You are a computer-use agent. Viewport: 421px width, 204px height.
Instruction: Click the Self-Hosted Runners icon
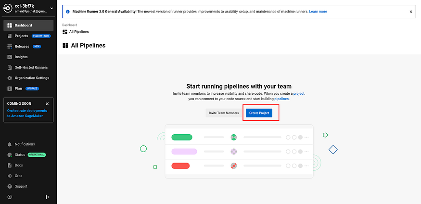coord(10,67)
